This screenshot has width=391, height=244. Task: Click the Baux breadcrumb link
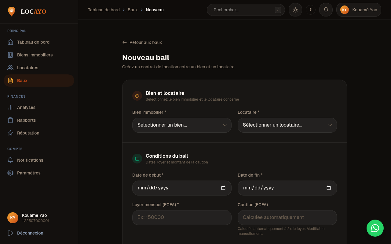(133, 10)
